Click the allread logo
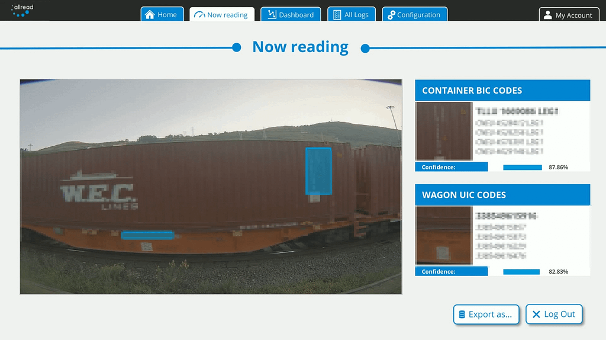 click(22, 11)
